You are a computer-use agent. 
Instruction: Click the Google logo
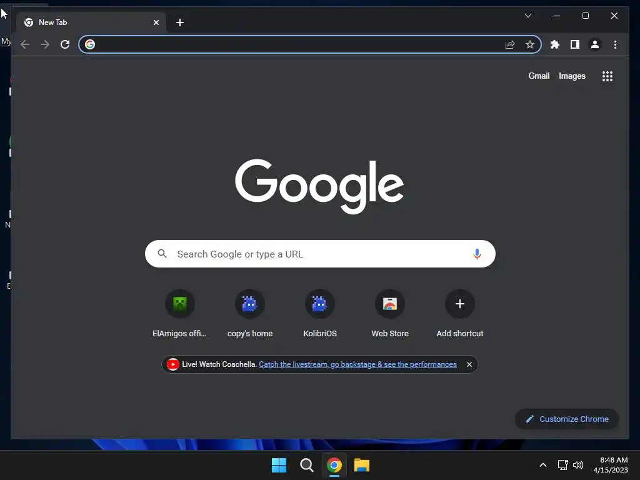tap(319, 186)
